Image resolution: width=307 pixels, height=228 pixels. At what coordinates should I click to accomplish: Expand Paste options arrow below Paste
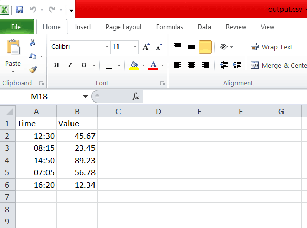tap(13, 71)
